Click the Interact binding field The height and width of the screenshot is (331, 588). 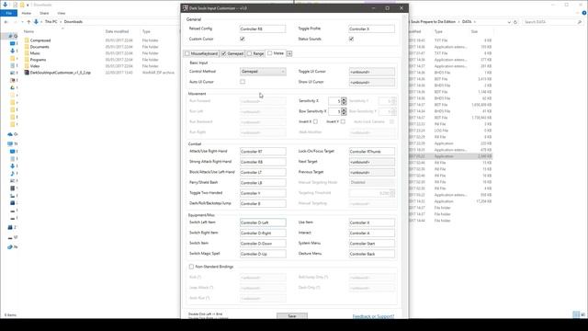[x=371, y=233]
